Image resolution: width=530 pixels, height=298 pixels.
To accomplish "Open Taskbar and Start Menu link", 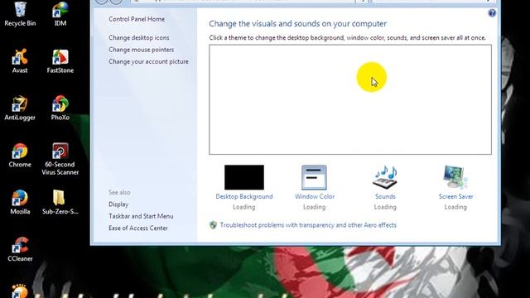I will (x=141, y=216).
